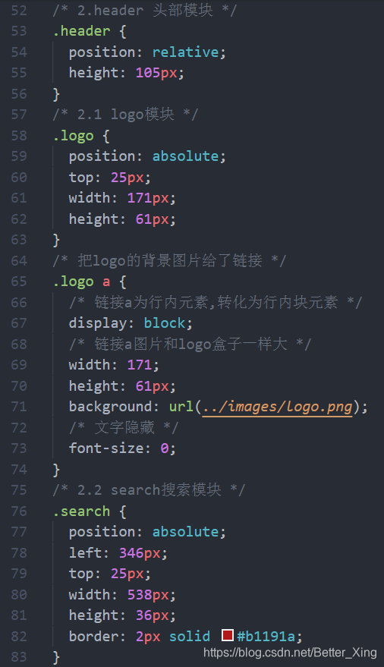Click line number 83 in gutter

click(x=19, y=657)
